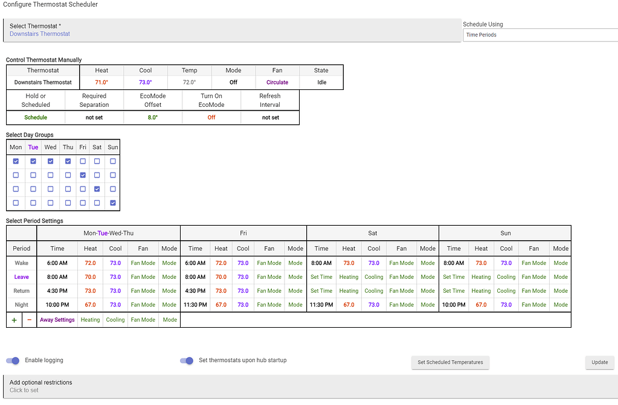This screenshot has height=405, width=618.
Task: Remove a period with the minus button
Action: [29, 319]
